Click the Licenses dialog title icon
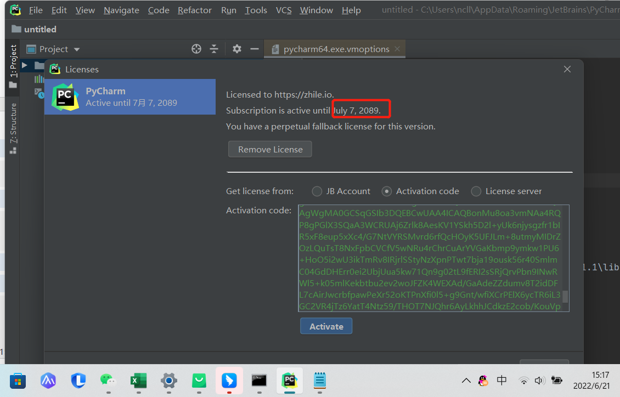 pos(55,69)
